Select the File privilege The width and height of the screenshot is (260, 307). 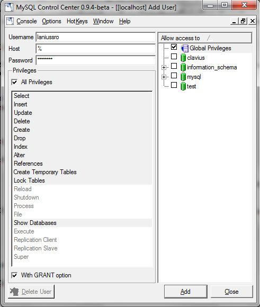click(82, 214)
